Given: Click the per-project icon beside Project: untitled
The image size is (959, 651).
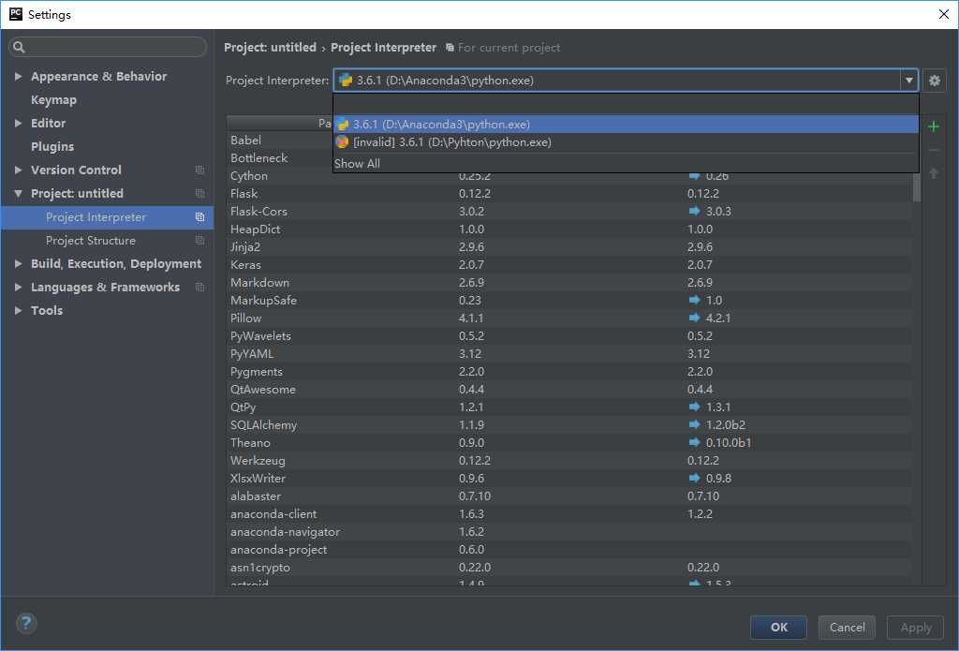Looking at the screenshot, I should pyautogui.click(x=199, y=193).
